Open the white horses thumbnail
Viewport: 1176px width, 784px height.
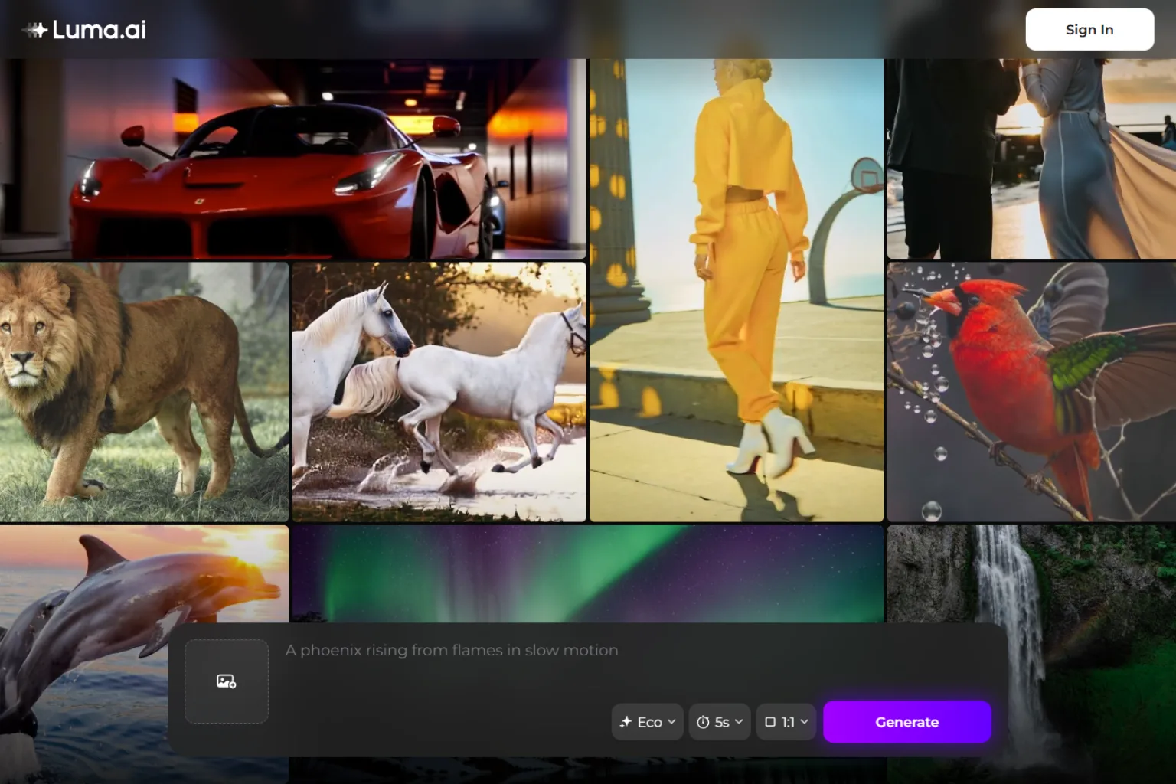[439, 392]
